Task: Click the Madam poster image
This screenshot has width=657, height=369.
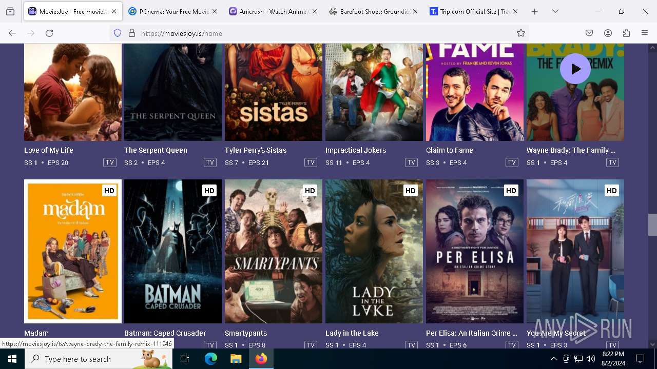Action: pos(73,251)
